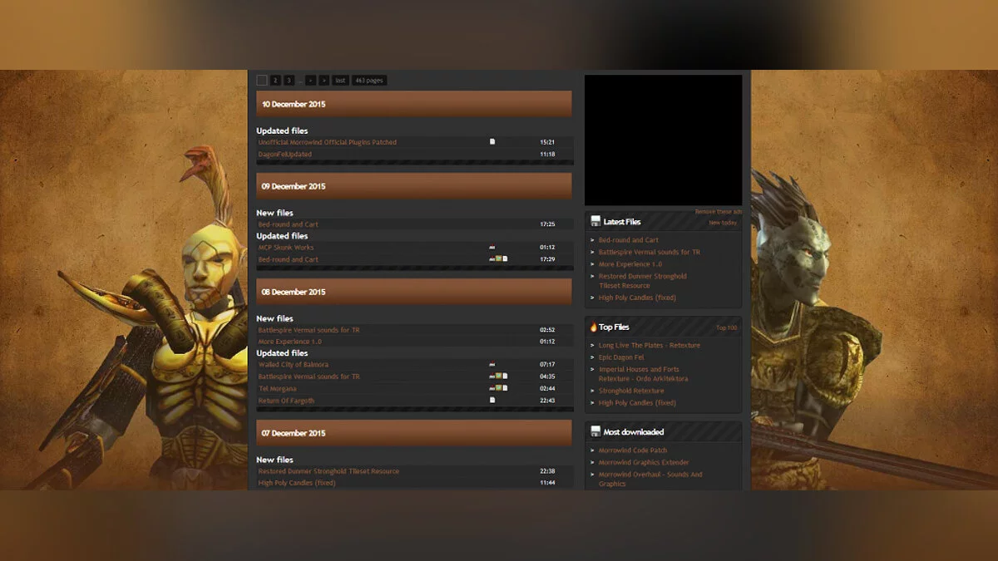The width and height of the screenshot is (998, 561).
Task: Open Battlespire Vermai sounds updated at 04:35
Action: [x=309, y=376]
